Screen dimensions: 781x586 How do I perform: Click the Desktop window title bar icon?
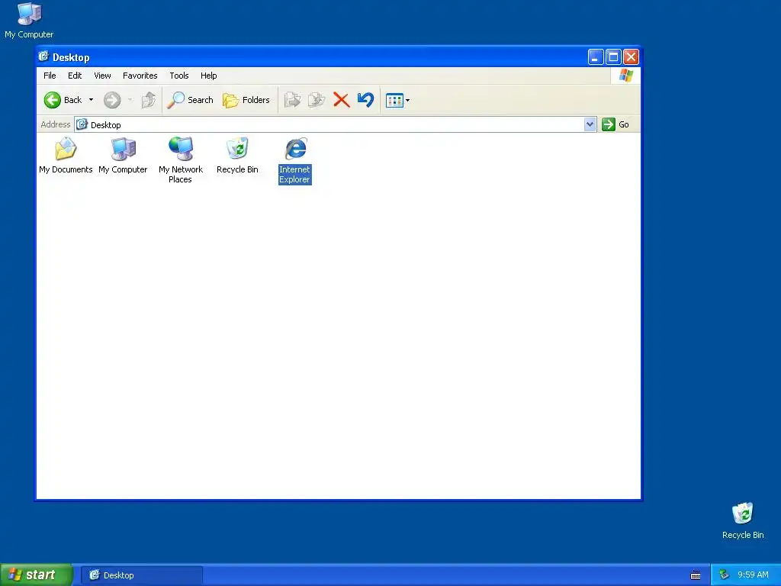tap(43, 56)
